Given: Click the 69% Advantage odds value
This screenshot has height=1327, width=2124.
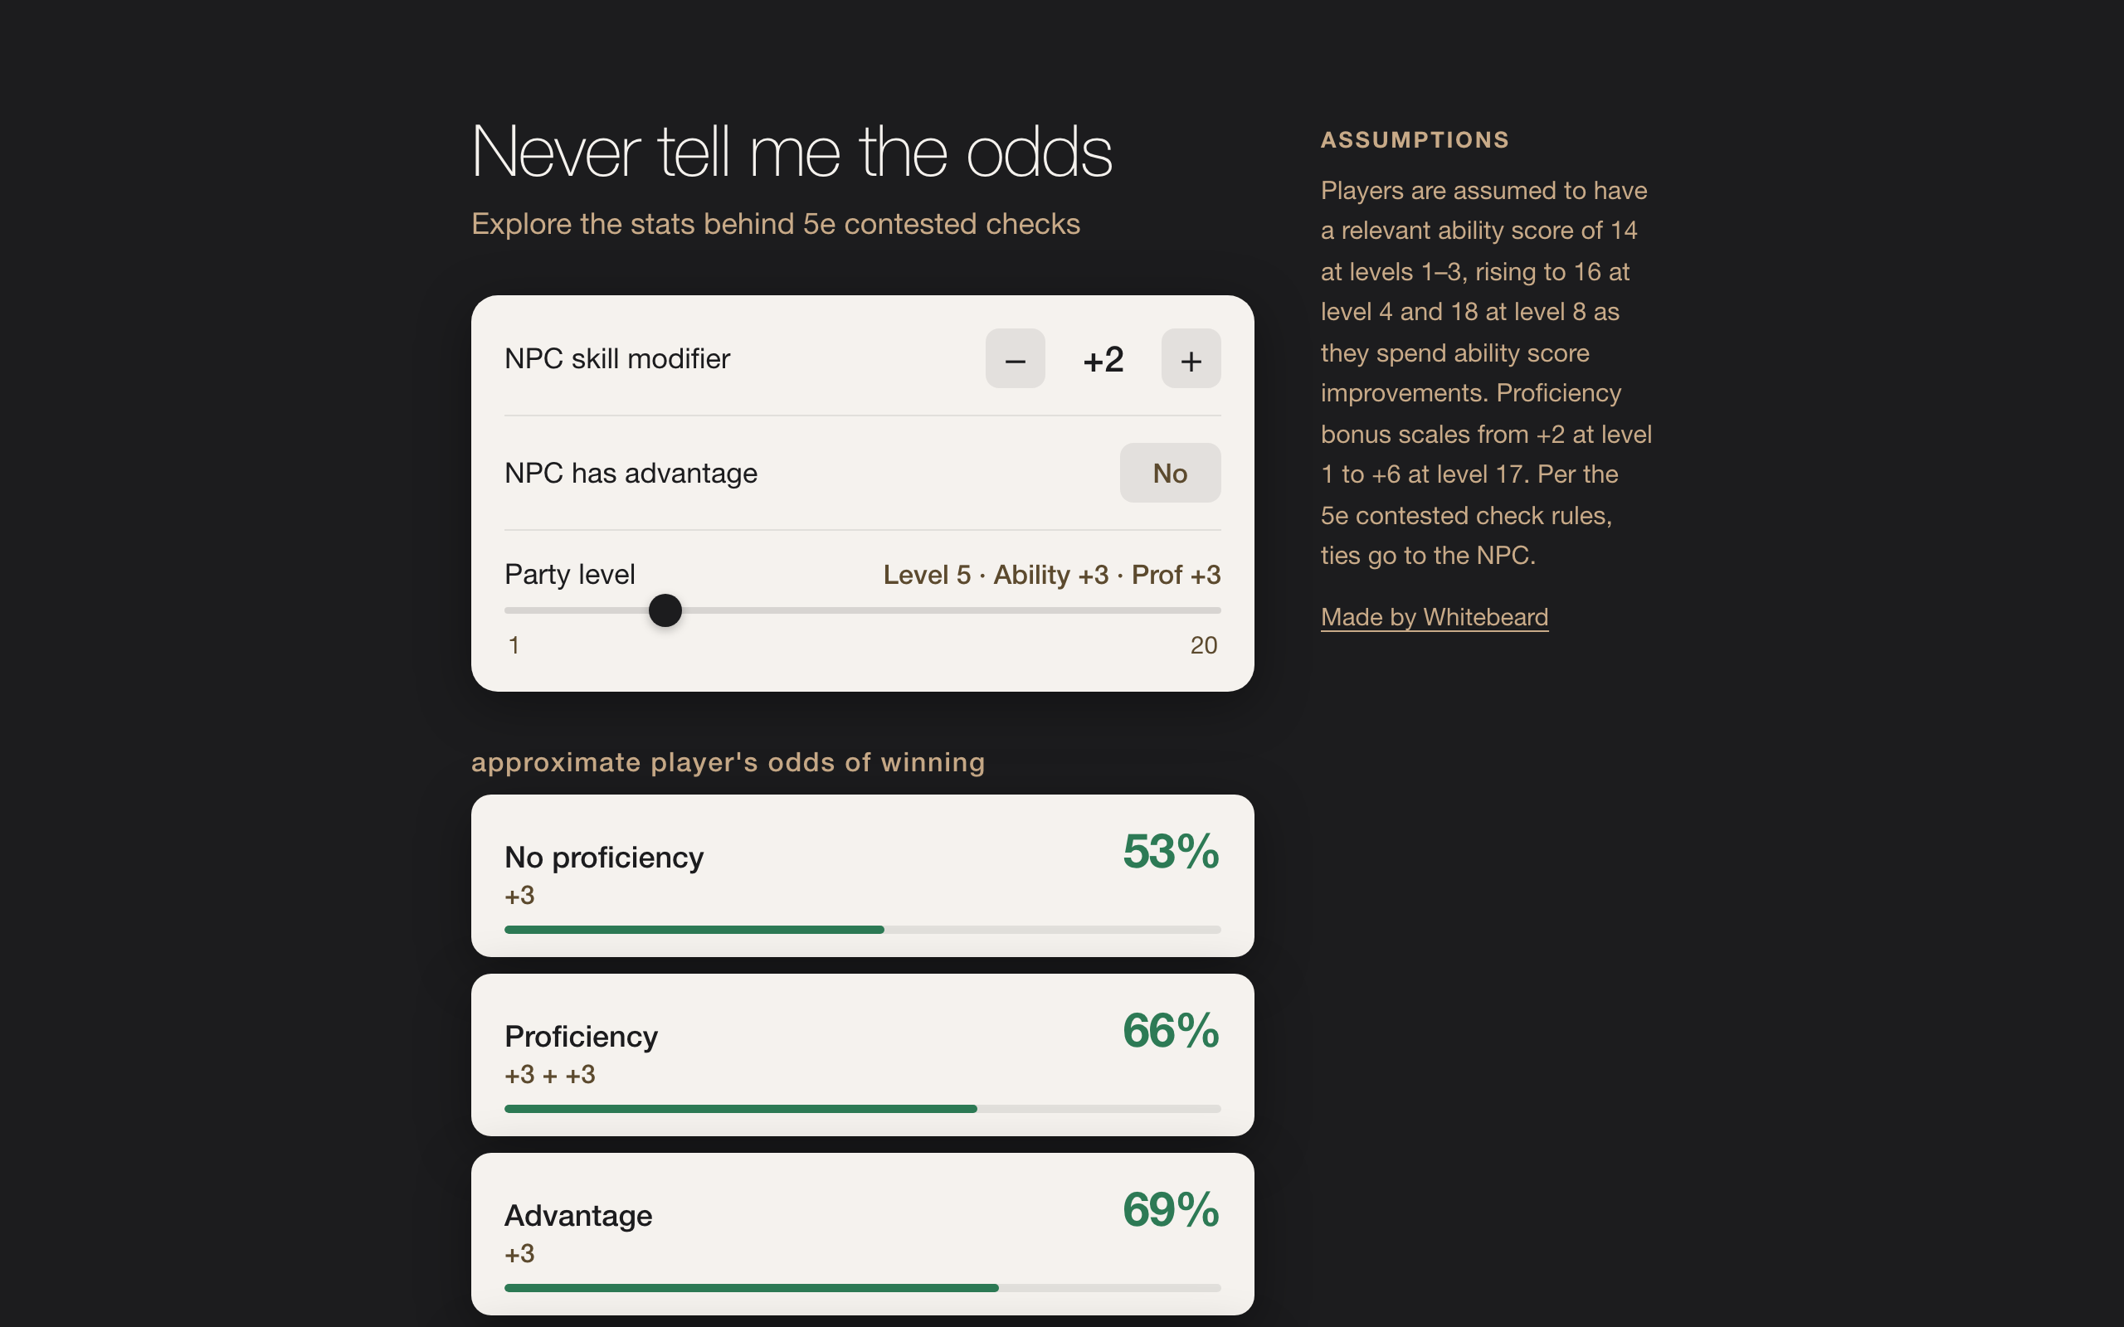Looking at the screenshot, I should 1170,1209.
